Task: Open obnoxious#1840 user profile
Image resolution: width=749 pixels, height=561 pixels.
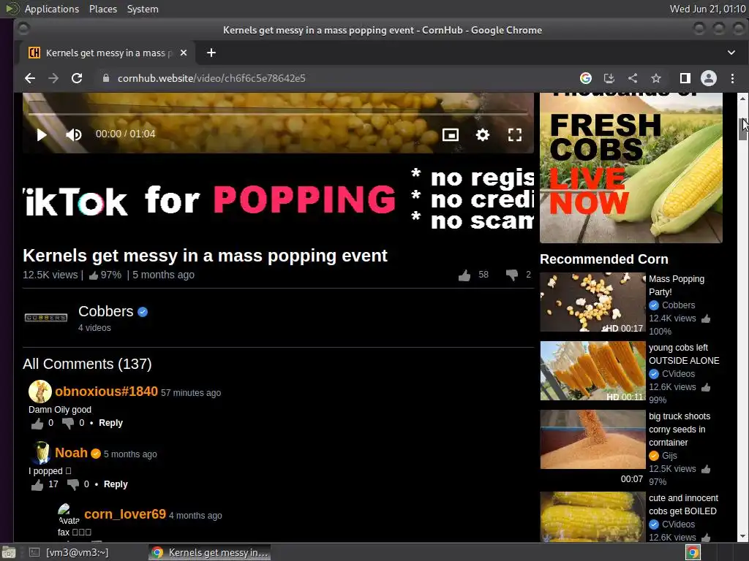Action: [x=106, y=392]
